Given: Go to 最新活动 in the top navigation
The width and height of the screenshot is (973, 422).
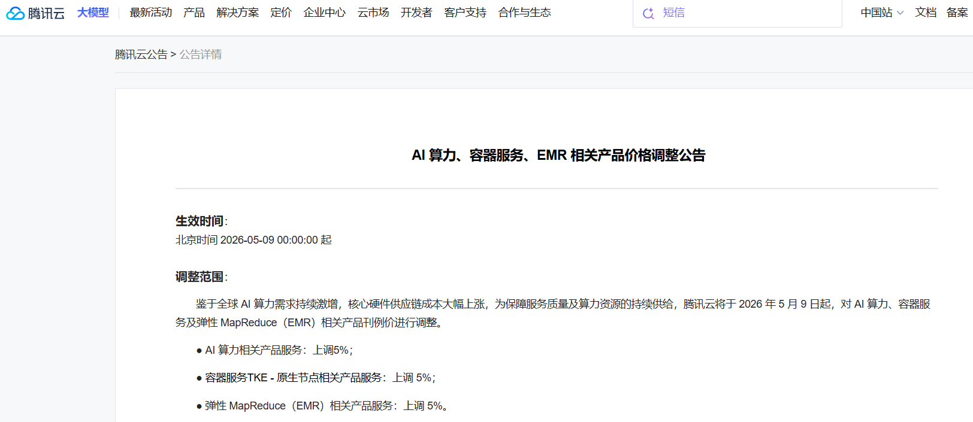Looking at the screenshot, I should click(150, 13).
